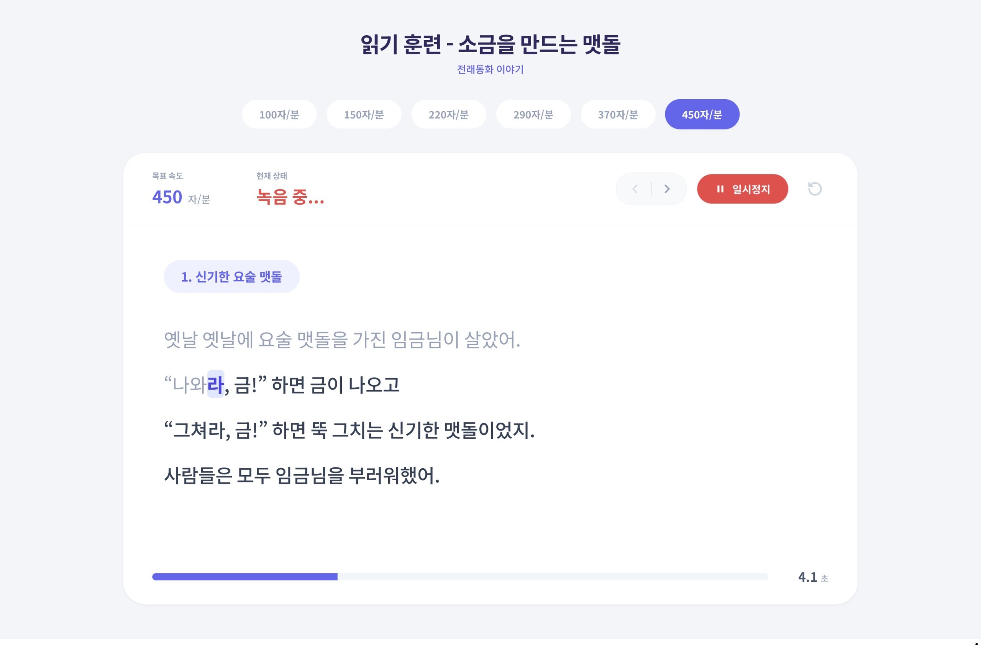The image size is (981, 645).
Task: Select the 150자/분 reading speed
Action: tap(364, 114)
